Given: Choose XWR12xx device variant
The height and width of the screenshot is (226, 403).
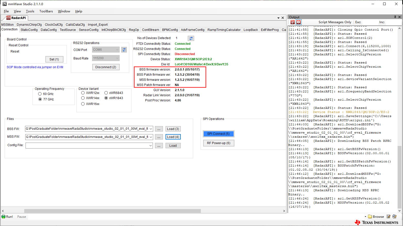Looking at the screenshot, I should click(83, 93).
